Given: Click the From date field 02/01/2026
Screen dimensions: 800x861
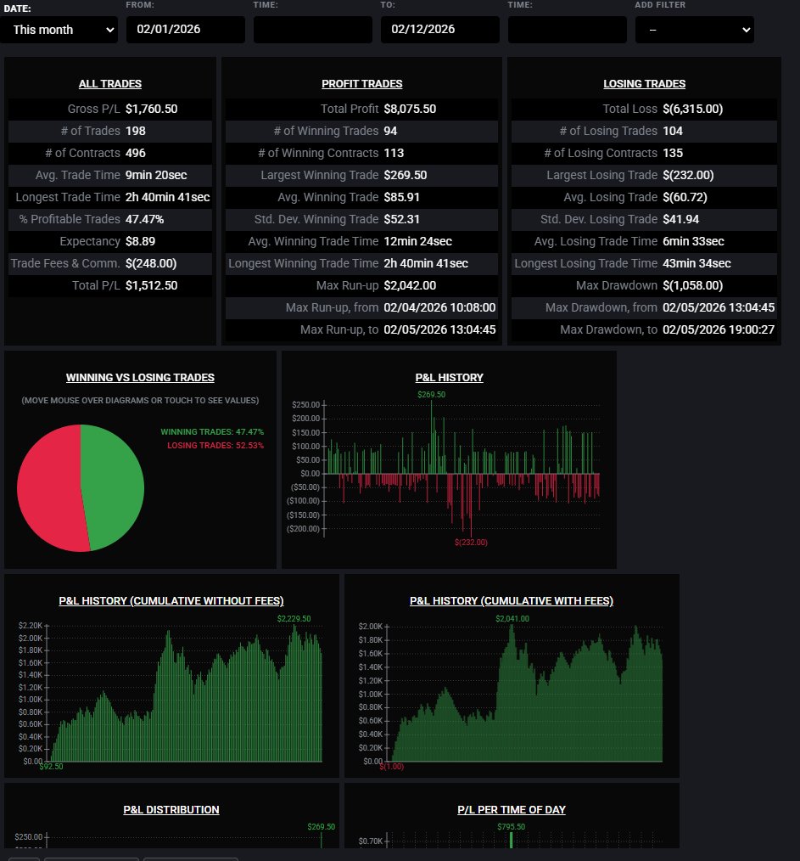Looking at the screenshot, I should (186, 30).
